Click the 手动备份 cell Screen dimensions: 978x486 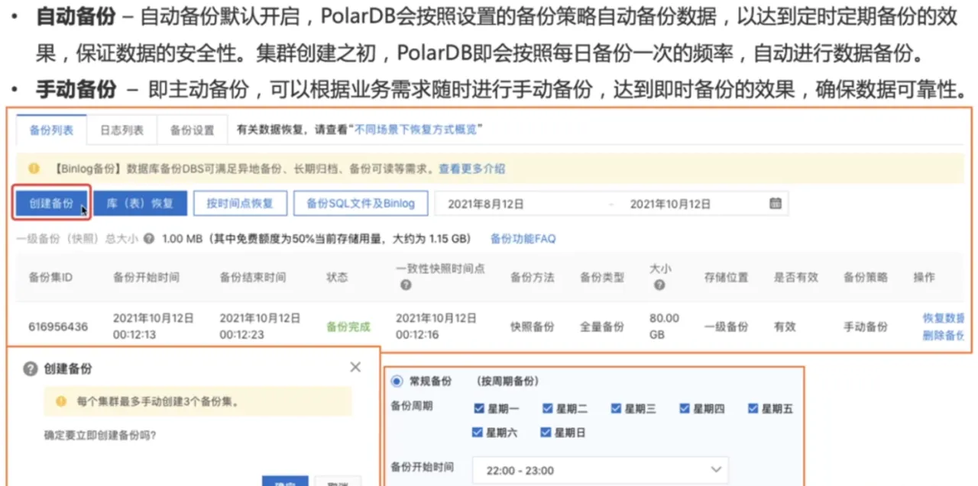pos(866,327)
